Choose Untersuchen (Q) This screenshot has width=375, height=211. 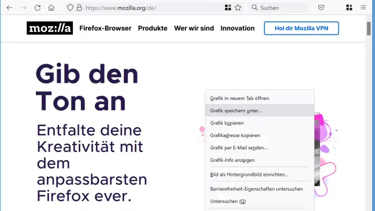pos(259,201)
